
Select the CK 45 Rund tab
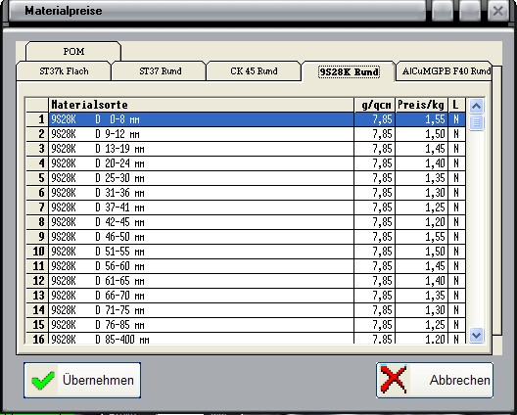pos(254,71)
